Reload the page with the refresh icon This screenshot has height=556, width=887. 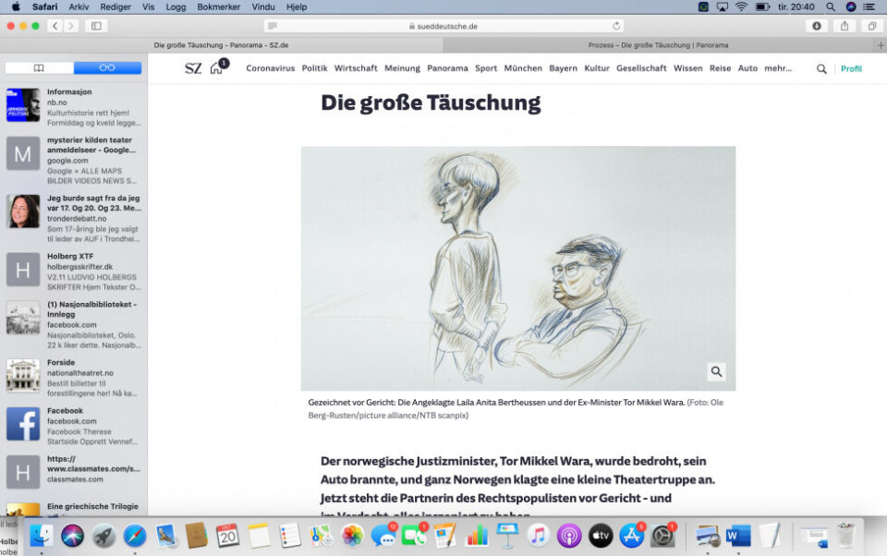point(616,26)
